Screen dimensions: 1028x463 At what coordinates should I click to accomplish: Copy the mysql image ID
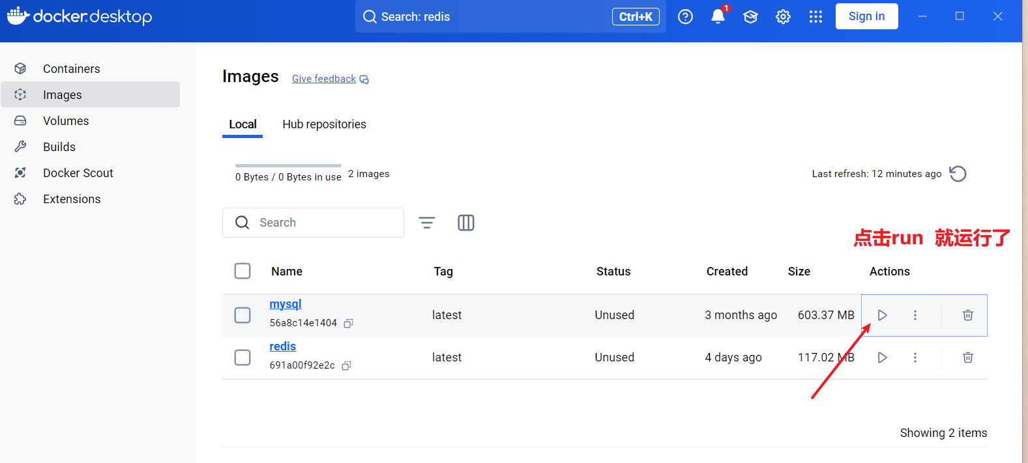point(349,323)
